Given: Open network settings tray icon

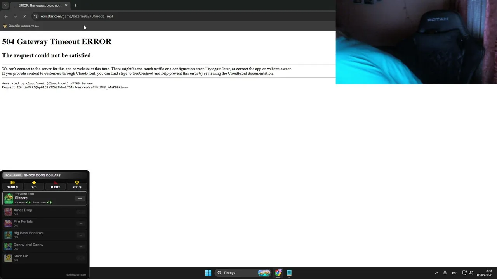Looking at the screenshot, I should point(464,273).
